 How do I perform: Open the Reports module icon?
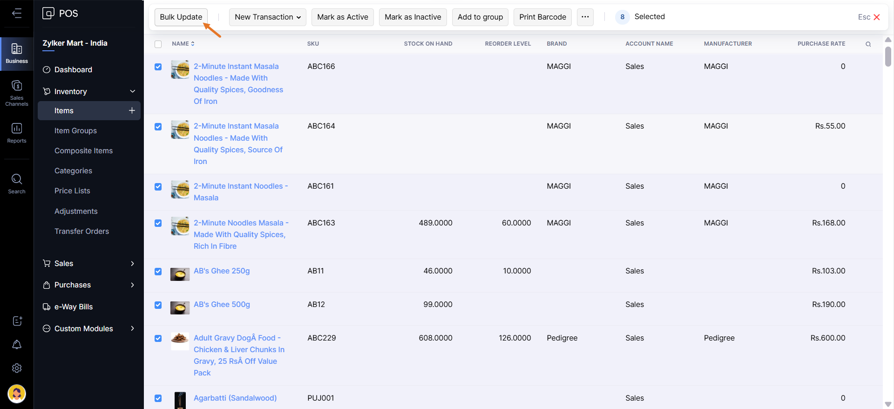(17, 133)
